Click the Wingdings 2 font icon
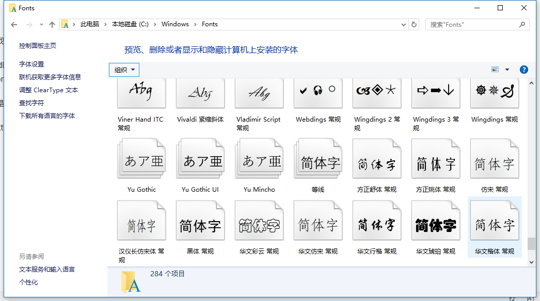This screenshot has height=301, width=540. click(377, 93)
